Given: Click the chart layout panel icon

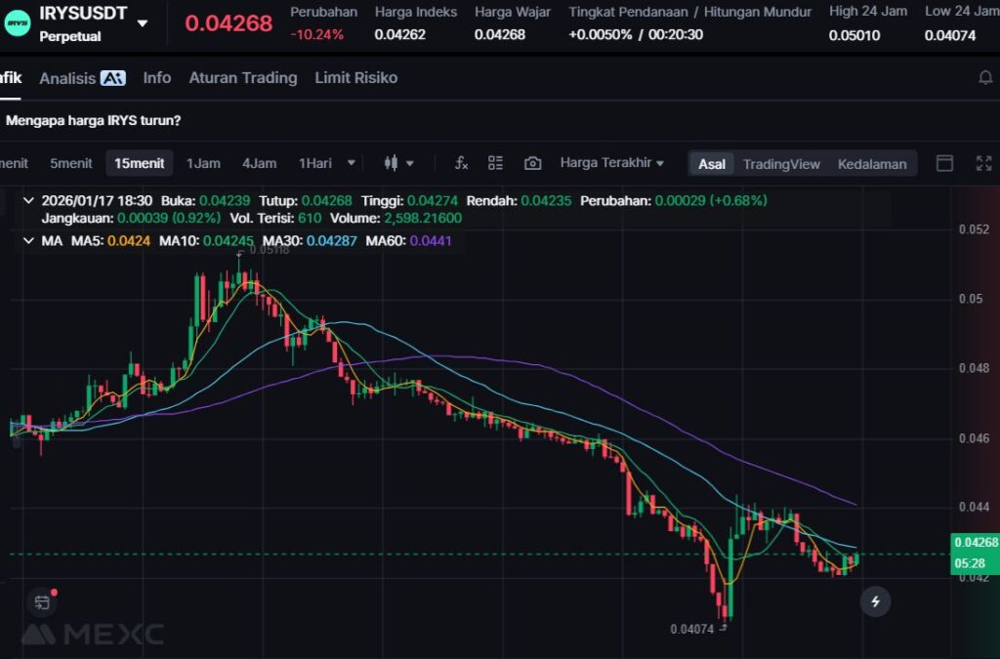Looking at the screenshot, I should (944, 163).
